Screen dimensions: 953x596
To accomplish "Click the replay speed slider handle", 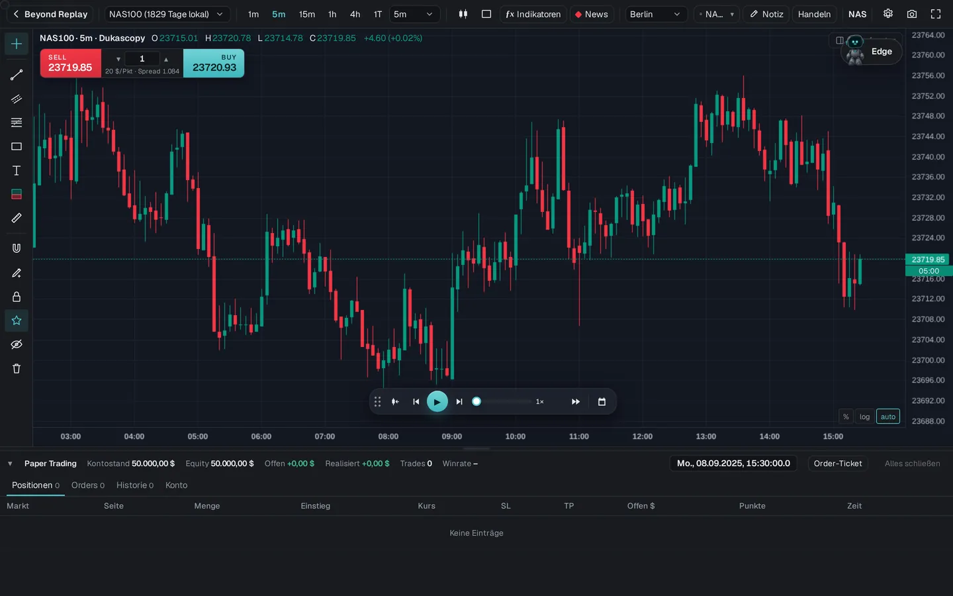I will click(x=476, y=401).
